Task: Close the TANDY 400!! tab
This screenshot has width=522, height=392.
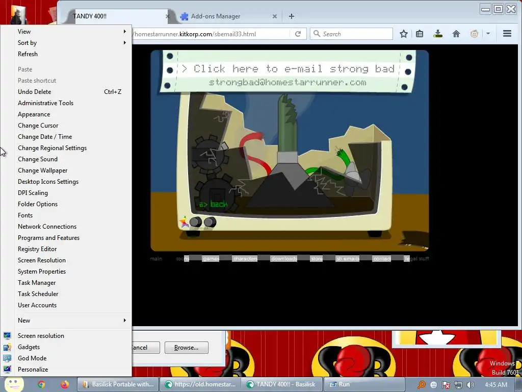Action: coord(167,16)
